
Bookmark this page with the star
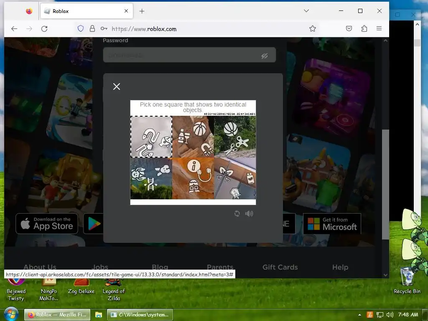click(x=313, y=29)
